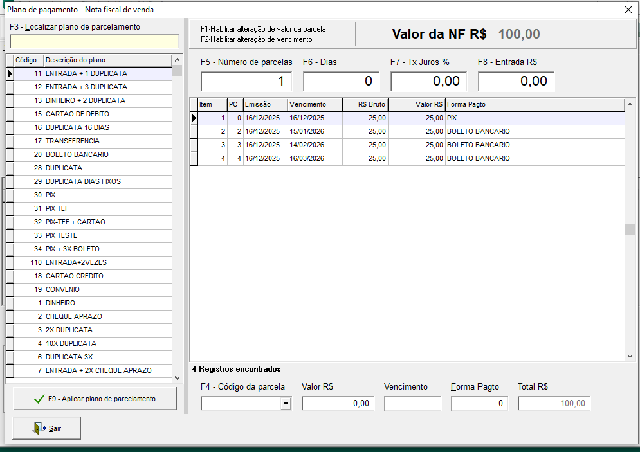Click the Dias input field
The image size is (640, 452).
point(341,81)
